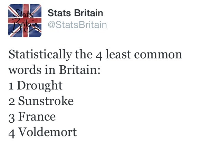Click the word 'the' in the tweet
The height and width of the screenshot is (142, 221).
[x=84, y=55]
